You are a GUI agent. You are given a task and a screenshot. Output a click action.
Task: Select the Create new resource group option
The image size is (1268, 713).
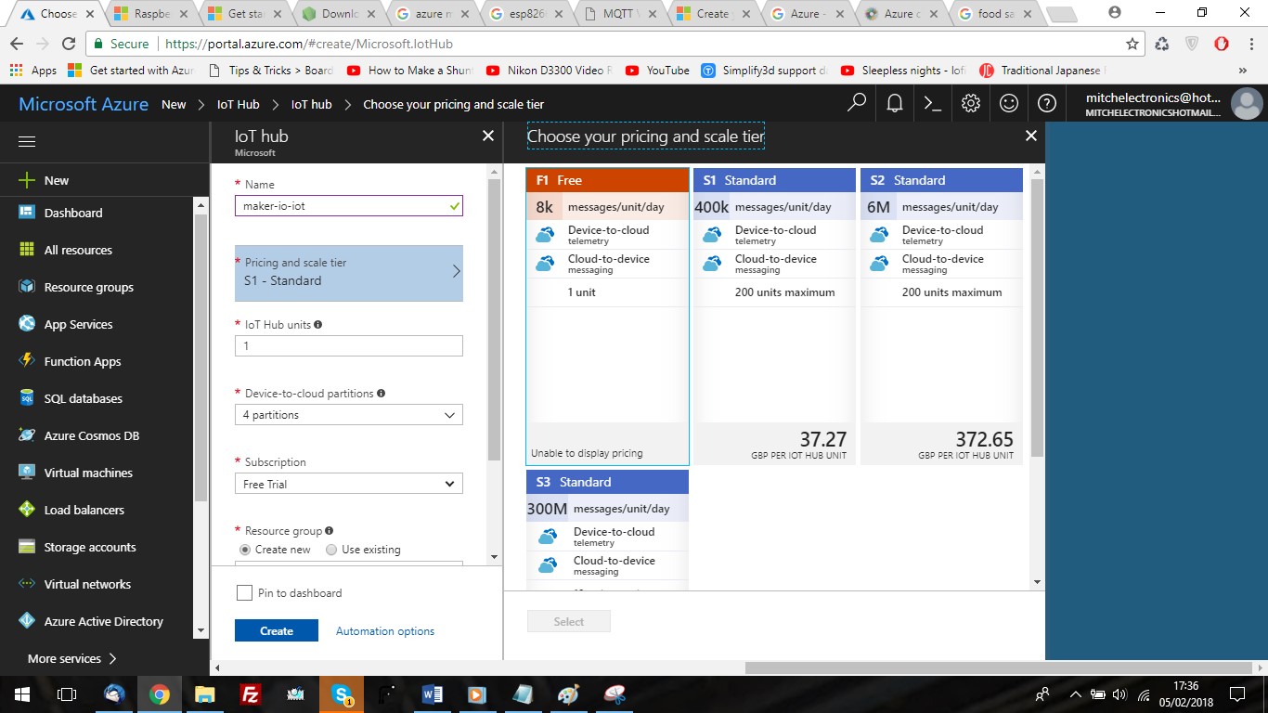coord(242,549)
